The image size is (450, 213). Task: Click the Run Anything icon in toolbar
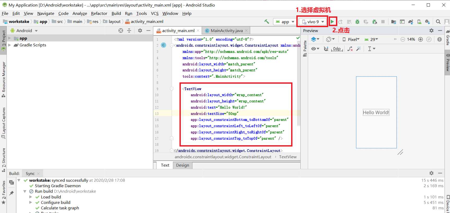tap(402, 22)
